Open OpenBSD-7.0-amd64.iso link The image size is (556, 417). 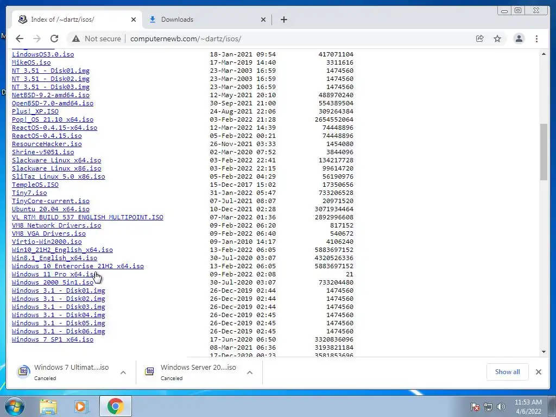coord(53,103)
